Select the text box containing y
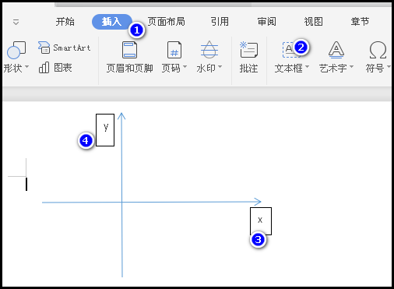 105,130
